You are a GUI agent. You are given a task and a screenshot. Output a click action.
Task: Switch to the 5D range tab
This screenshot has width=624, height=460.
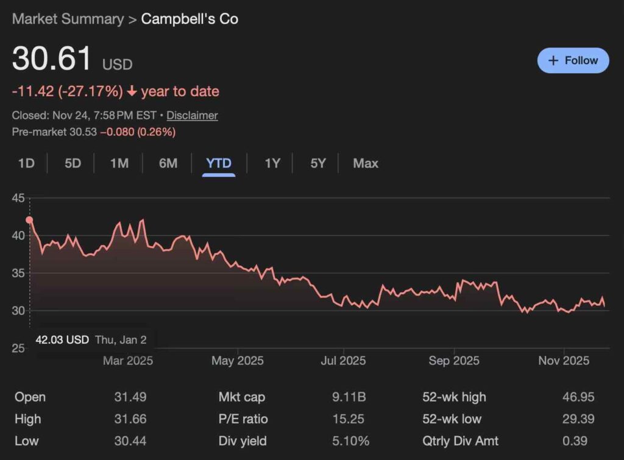(x=73, y=163)
